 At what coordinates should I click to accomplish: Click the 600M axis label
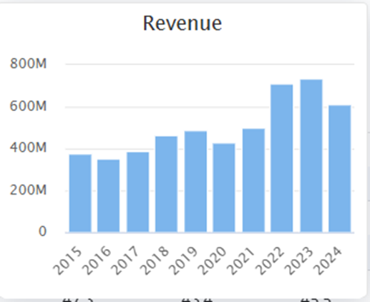coord(28,106)
